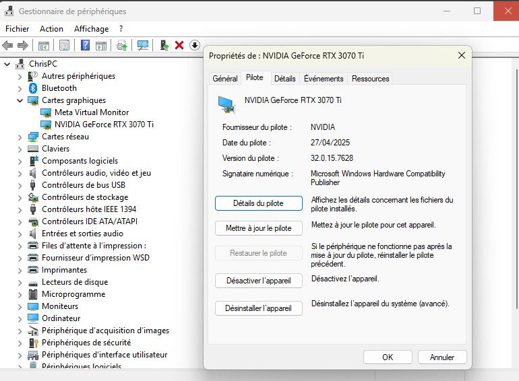Click the Forward arrow toolbar icon

[22, 45]
